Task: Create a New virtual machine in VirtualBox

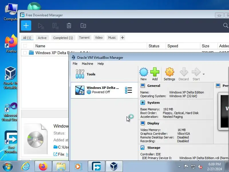Action: pyautogui.click(x=144, y=74)
